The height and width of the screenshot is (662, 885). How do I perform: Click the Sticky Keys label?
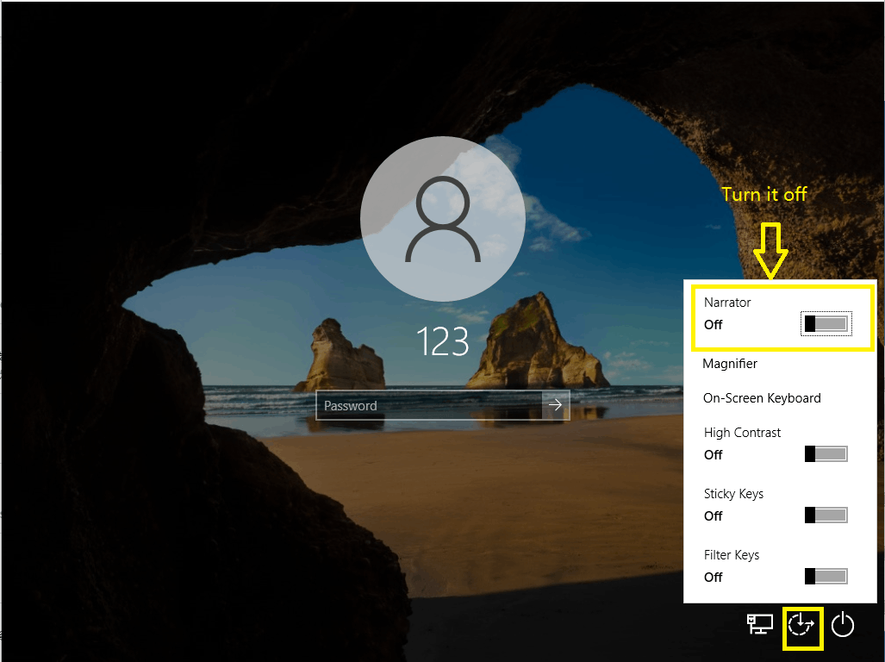click(733, 494)
